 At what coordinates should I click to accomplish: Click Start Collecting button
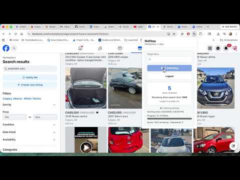pyautogui.click(x=169, y=68)
